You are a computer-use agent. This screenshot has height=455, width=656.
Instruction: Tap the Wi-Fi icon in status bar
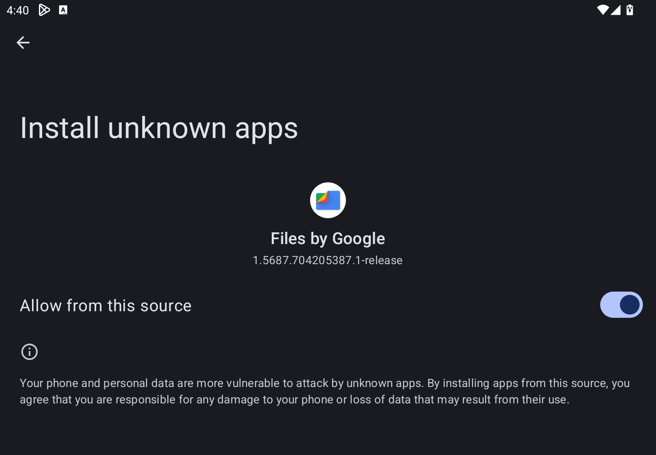pos(602,10)
